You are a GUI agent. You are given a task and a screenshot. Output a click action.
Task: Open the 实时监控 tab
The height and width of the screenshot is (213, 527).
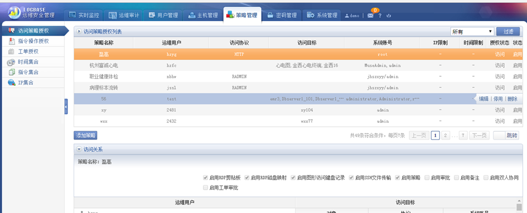click(84, 15)
